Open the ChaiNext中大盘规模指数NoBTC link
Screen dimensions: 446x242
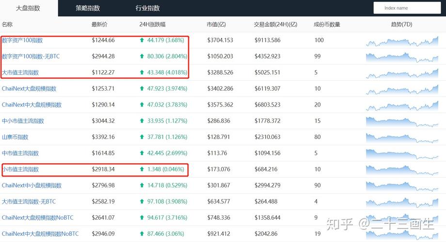(40, 234)
